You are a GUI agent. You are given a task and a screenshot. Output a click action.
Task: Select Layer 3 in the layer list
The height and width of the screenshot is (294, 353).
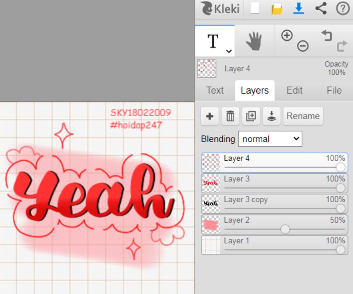(274, 183)
